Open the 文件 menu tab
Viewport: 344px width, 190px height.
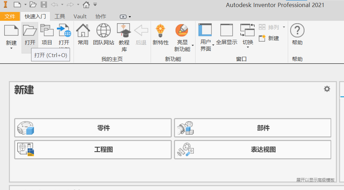[10, 17]
